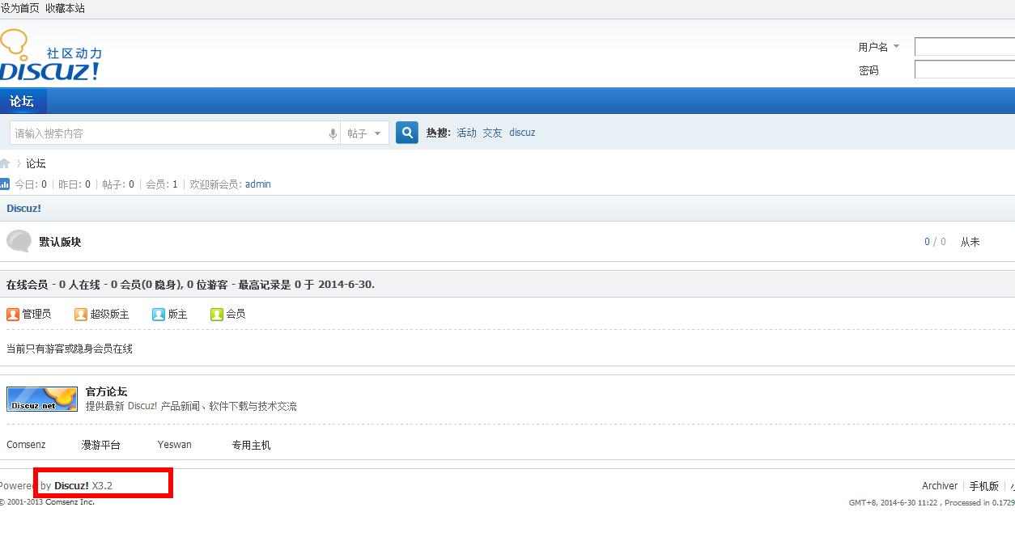The image size is (1015, 537).
Task: Open the Discuz! category heading
Action: (x=24, y=208)
